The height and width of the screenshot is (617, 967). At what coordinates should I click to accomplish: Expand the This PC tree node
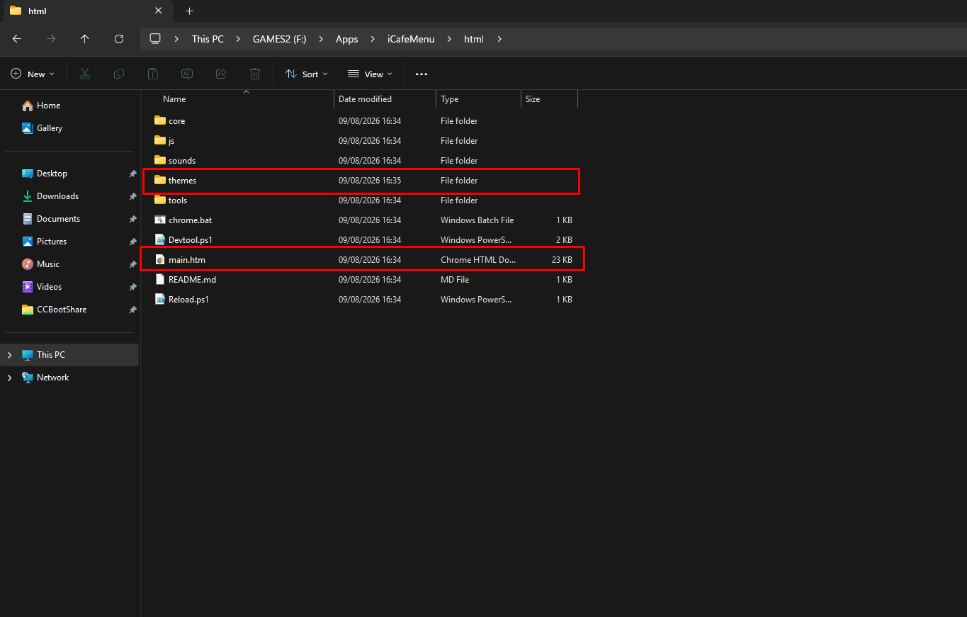[x=9, y=355]
